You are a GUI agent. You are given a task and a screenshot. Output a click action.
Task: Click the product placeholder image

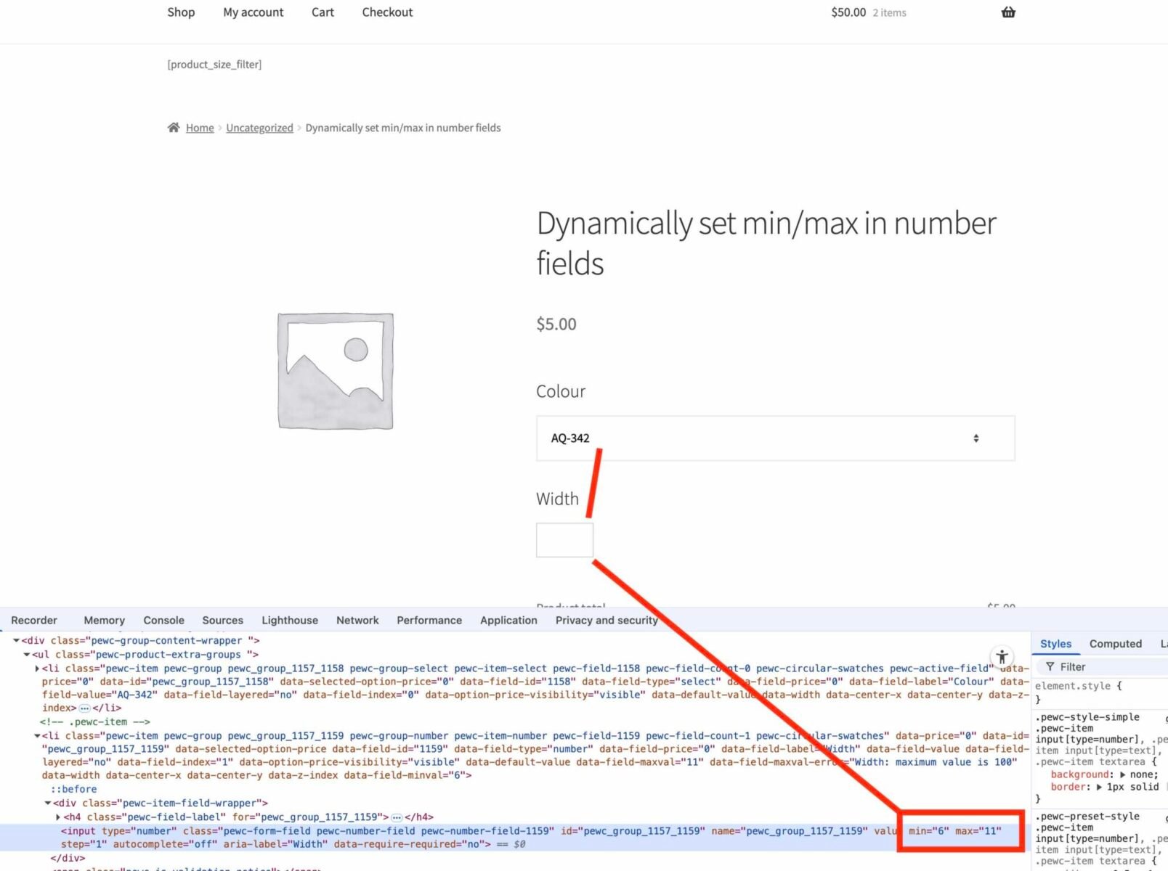[x=336, y=371]
